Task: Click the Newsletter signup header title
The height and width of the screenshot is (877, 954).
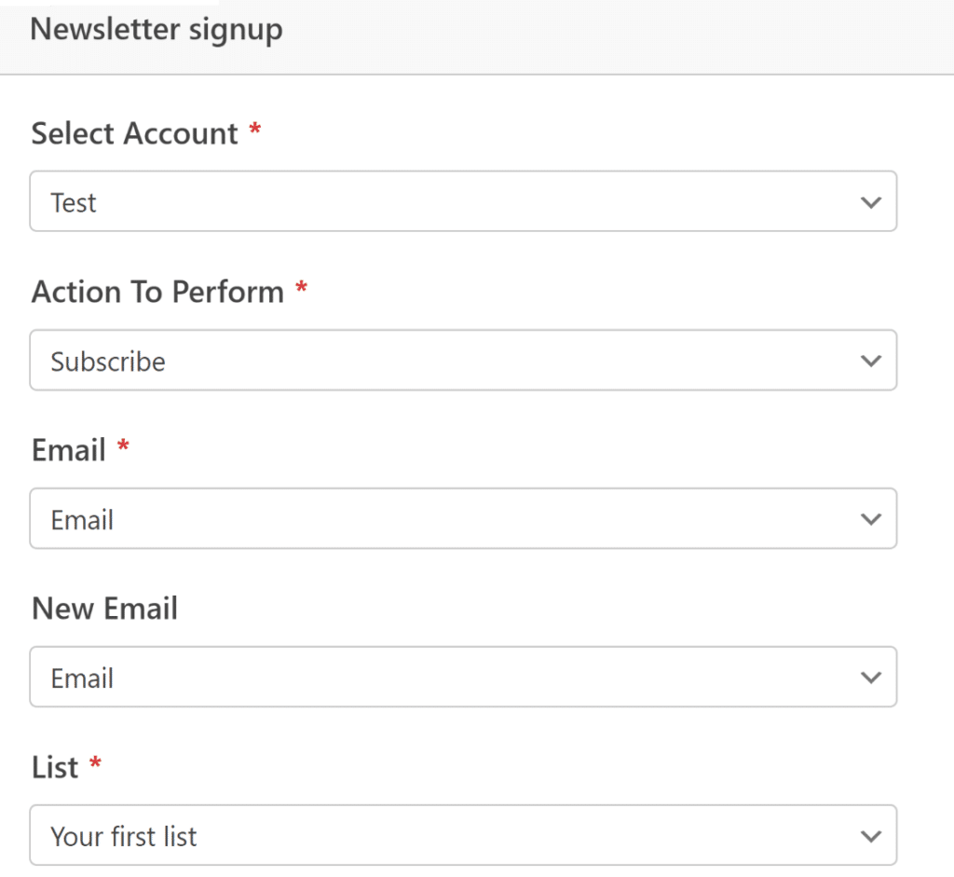Action: [x=157, y=30]
